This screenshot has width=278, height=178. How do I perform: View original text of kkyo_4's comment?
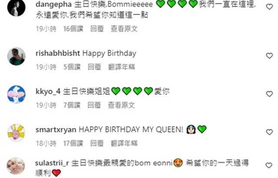coord(122,105)
